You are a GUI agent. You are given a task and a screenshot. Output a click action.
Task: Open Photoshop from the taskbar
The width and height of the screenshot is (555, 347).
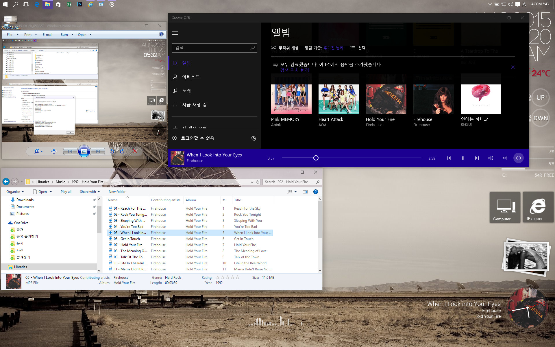click(x=80, y=4)
